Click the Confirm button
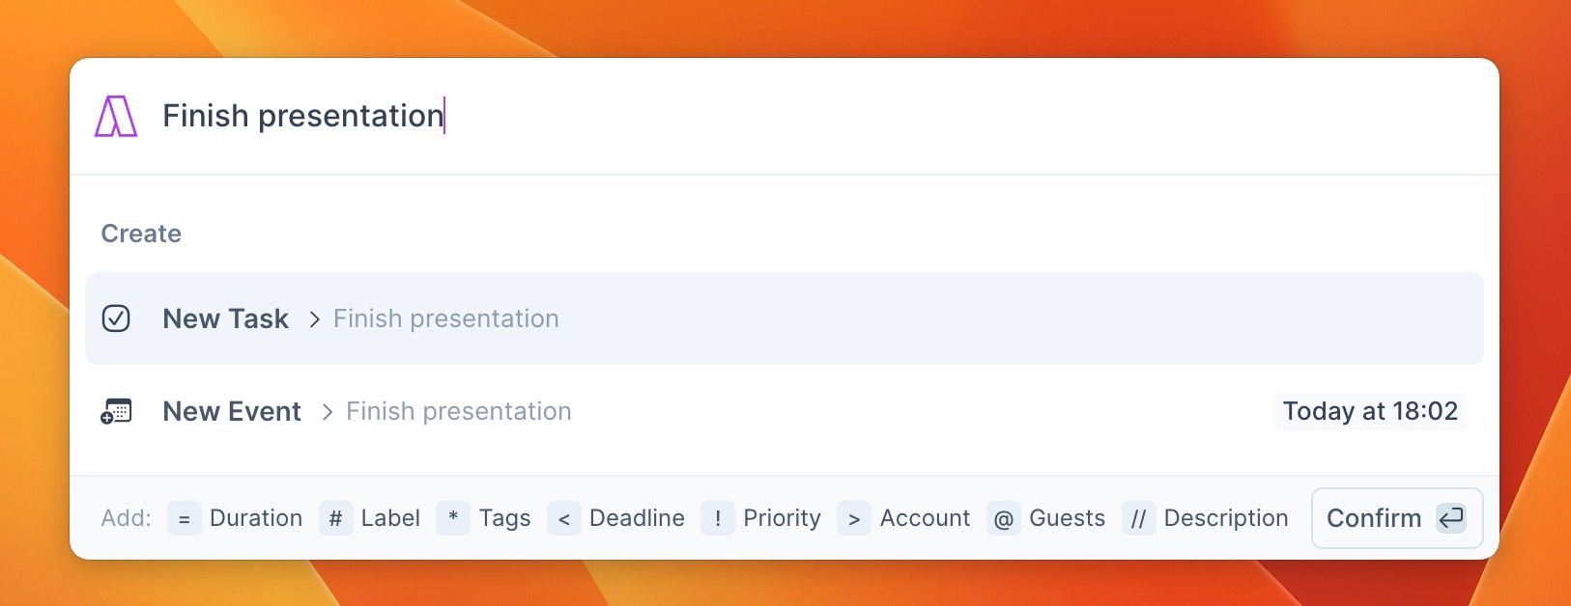The width and height of the screenshot is (1571, 606). (1397, 518)
